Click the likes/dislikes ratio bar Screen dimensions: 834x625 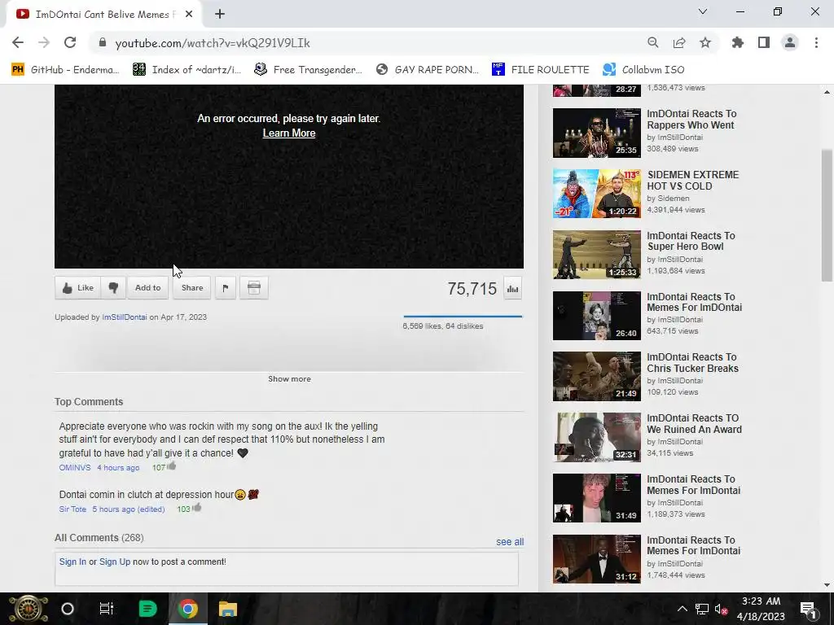pyautogui.click(x=463, y=317)
